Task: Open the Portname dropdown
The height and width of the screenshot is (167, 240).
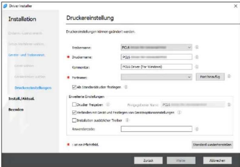Action: [156, 77]
